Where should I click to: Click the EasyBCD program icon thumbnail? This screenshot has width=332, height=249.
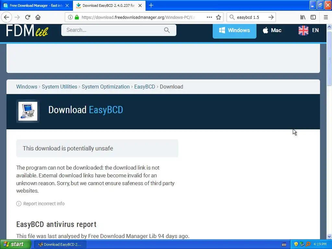(28, 111)
